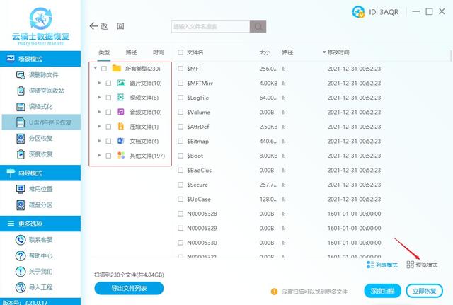This screenshot has height=305, width=453.
Task: Sort by the 大小 column header
Action: tap(265, 52)
